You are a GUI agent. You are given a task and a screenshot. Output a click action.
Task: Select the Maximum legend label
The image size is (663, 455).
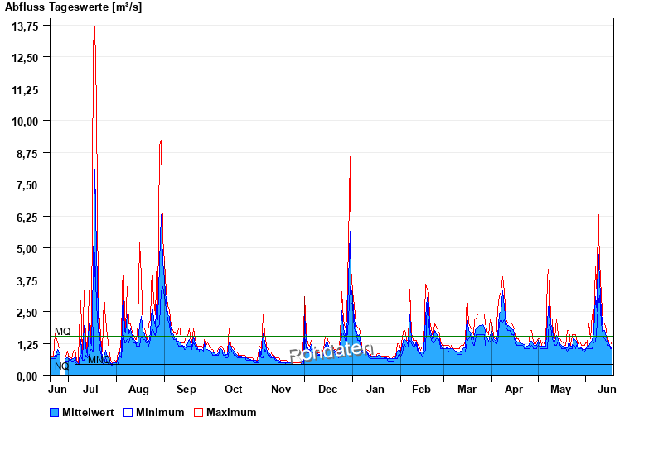(231, 412)
